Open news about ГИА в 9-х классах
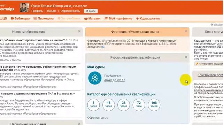The width and height of the screenshot is (223, 125). (38, 93)
